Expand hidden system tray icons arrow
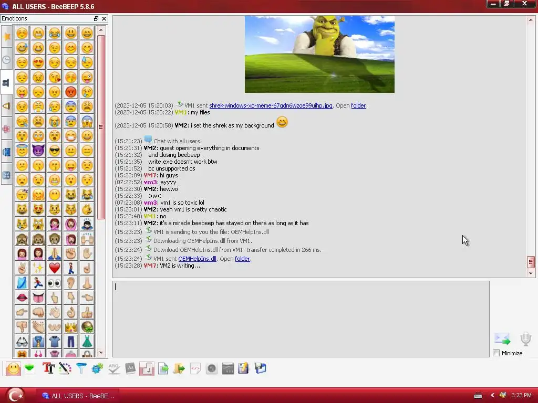The image size is (538, 403). [492, 396]
